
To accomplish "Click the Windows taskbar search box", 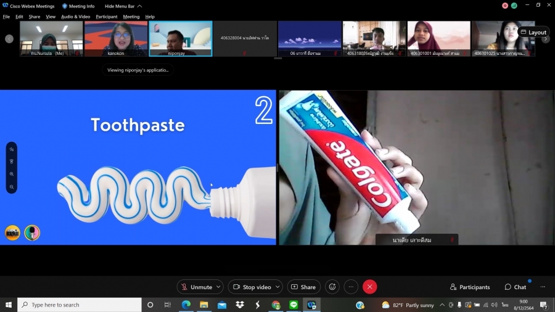I will click(x=80, y=305).
